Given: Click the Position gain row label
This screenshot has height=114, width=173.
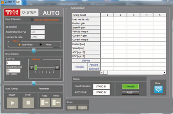Looking at the screenshot, I should 86,23.
